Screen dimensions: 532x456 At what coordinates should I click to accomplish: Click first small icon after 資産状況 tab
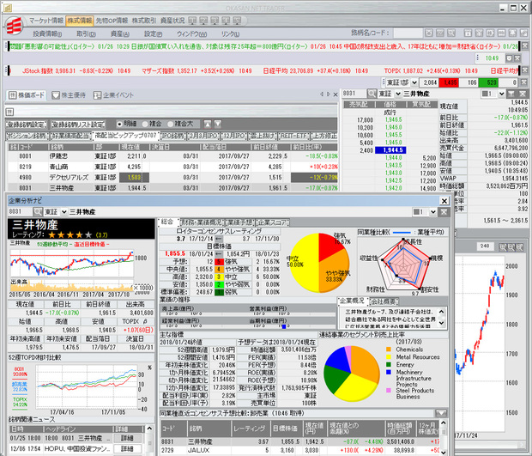192,21
